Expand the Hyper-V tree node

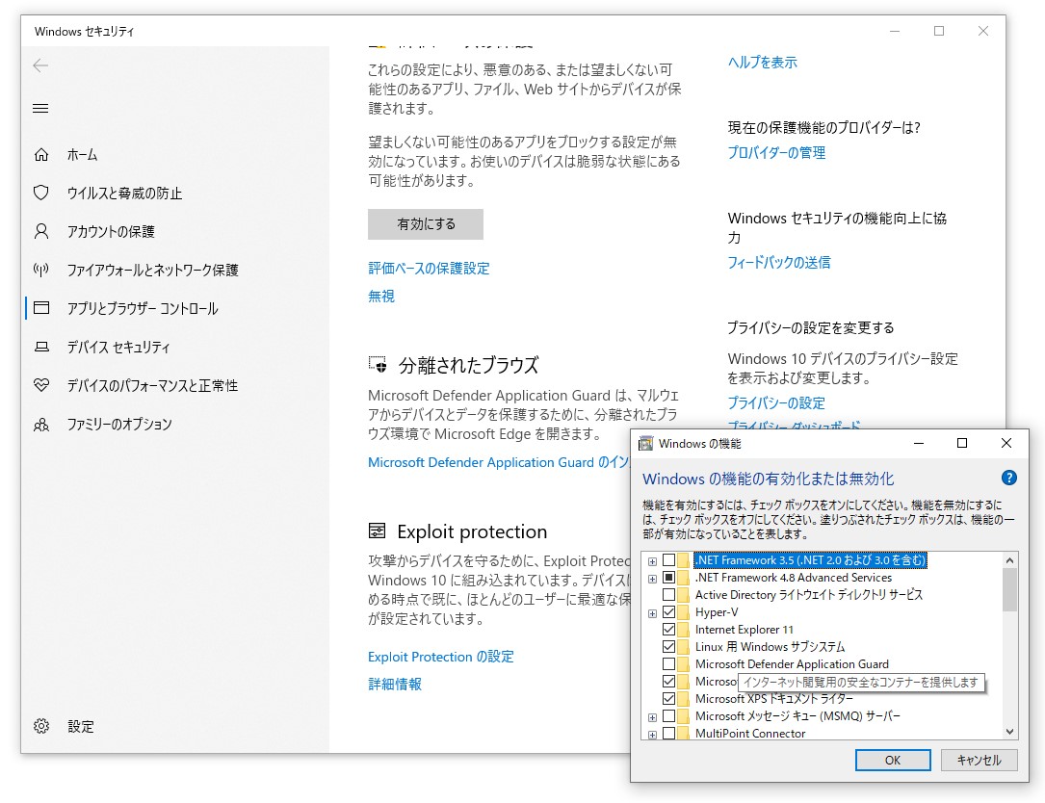tap(652, 611)
